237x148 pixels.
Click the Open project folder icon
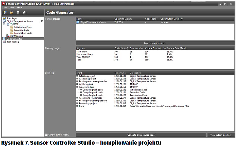pyautogui.click(x=12, y=13)
